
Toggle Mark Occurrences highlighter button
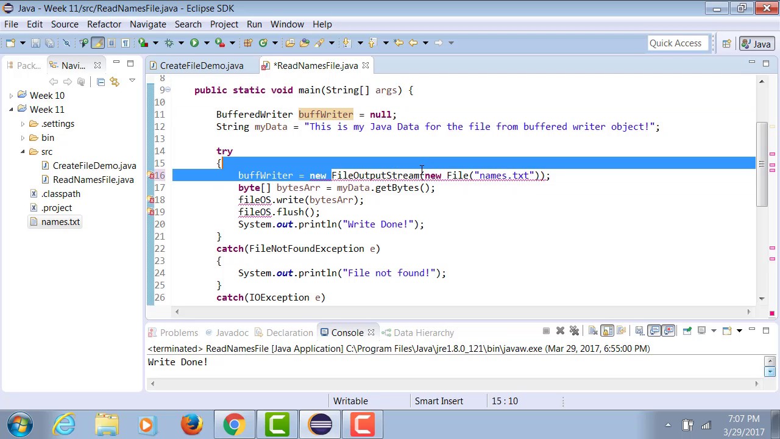click(x=97, y=43)
